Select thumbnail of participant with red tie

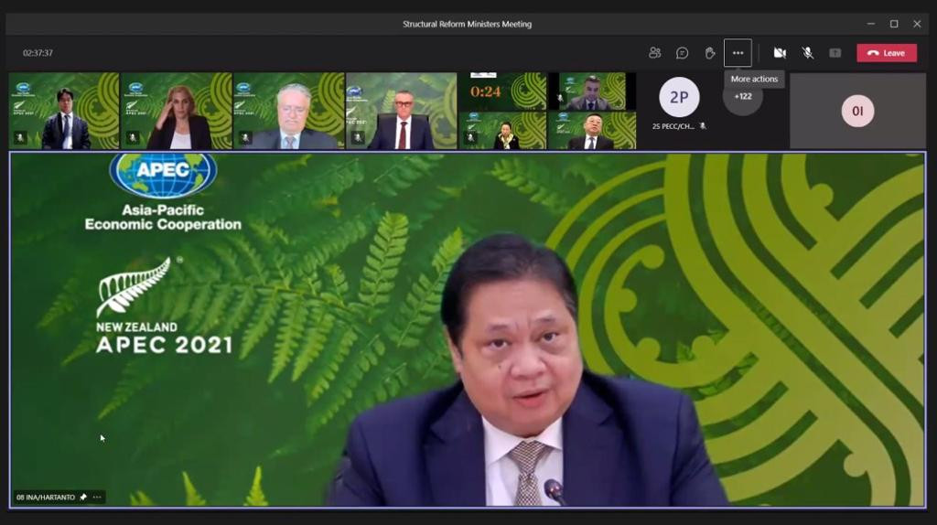[x=401, y=111]
